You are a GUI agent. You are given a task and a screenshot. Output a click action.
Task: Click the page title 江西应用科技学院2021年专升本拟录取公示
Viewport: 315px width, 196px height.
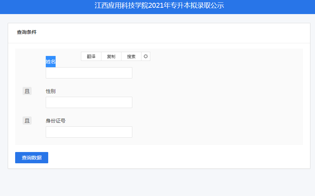click(159, 6)
